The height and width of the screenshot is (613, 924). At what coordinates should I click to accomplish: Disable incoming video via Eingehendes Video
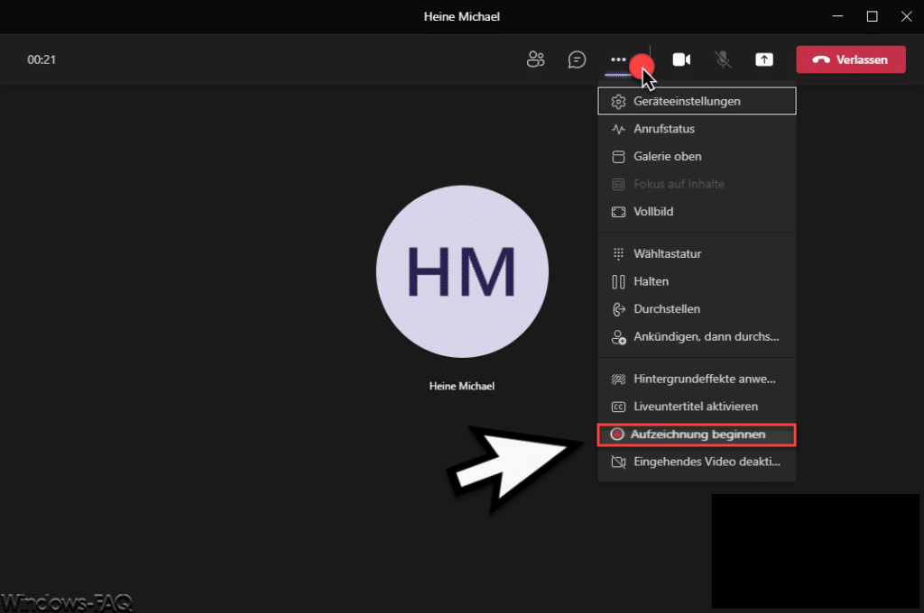697,462
